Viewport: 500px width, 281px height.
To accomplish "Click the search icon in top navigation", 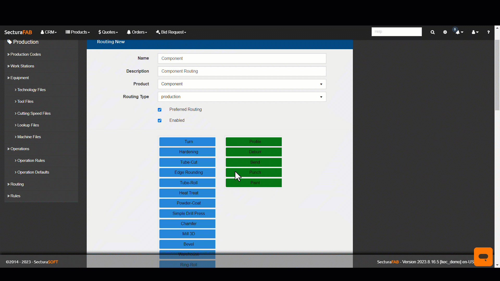I will tap(432, 31).
